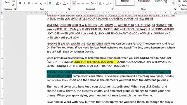
Task: Click the Copy icon in Clipboard
Action: point(13,1)
